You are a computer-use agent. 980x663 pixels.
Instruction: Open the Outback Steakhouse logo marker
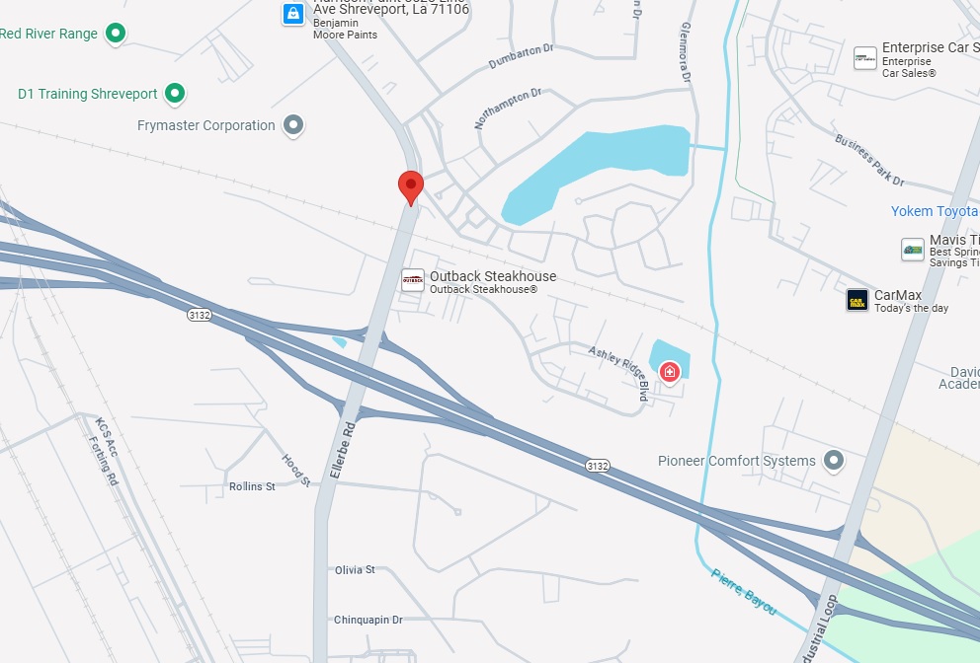[413, 280]
